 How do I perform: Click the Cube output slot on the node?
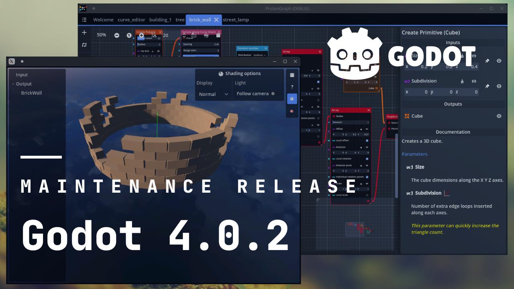click(x=377, y=88)
